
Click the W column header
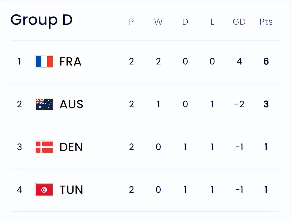coord(158,22)
